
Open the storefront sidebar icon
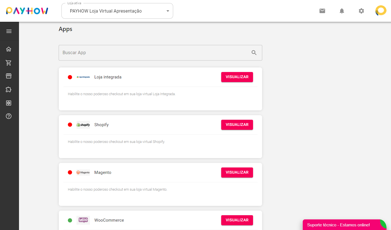[9, 76]
